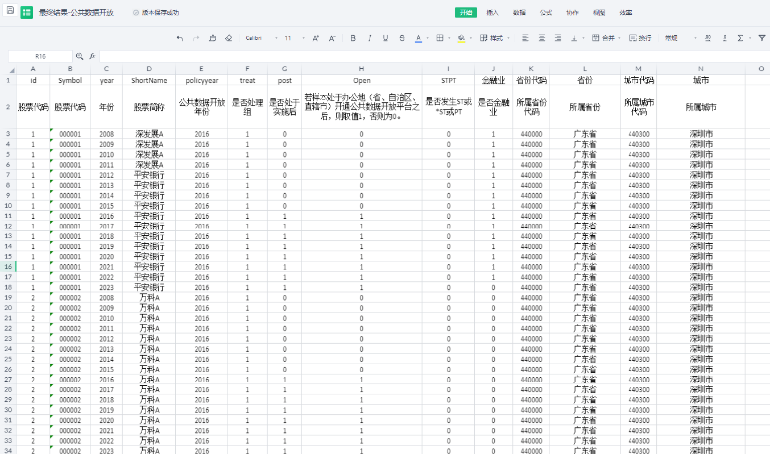Viewport: 770px width, 454px height.
Task: Click the vertical bottom alignment icon
Action: 574,38
